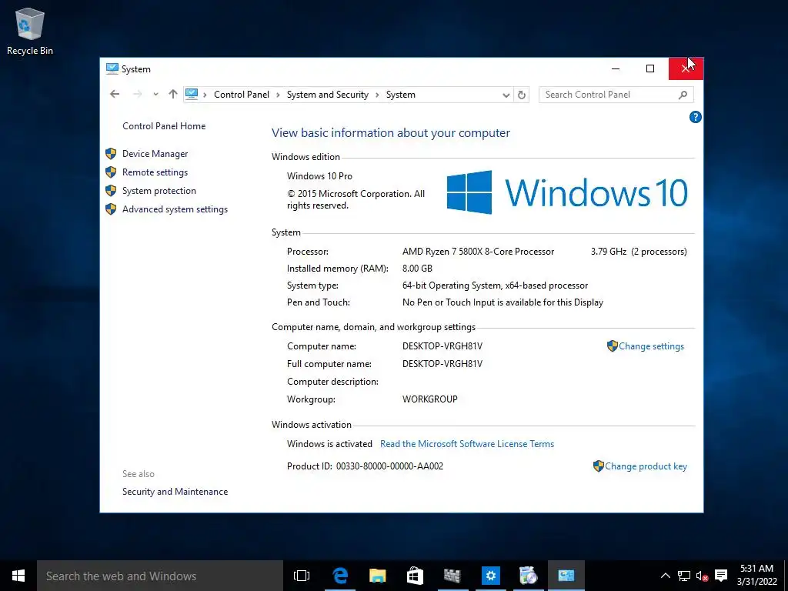788x591 pixels.
Task: Click the Search Control Panel field
Action: 616,95
